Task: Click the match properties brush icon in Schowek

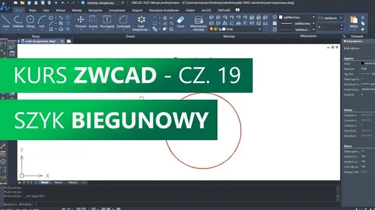Action: [363, 29]
